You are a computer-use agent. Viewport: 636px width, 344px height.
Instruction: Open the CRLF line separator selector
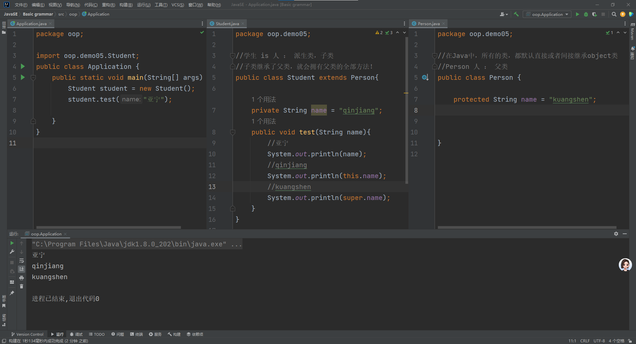[585, 341]
